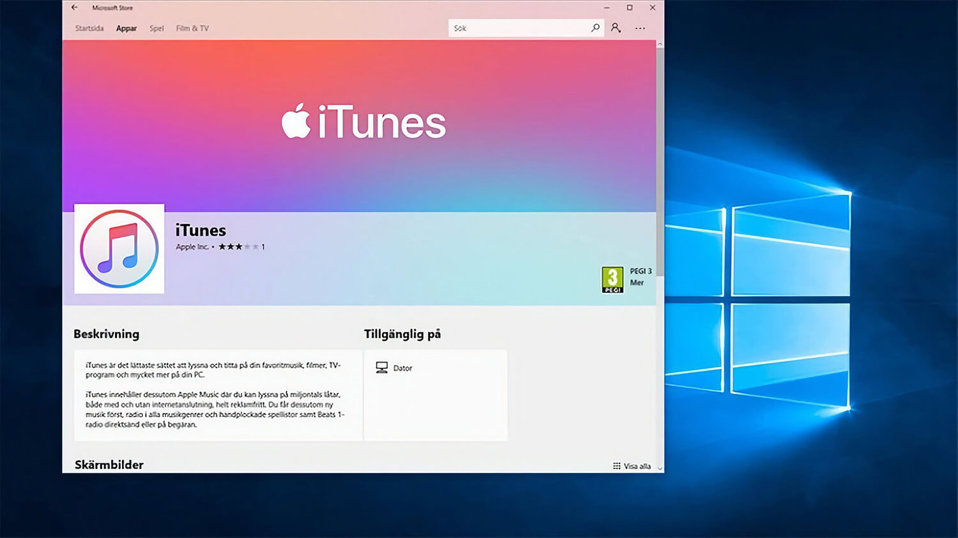This screenshot has width=958, height=538.
Task: Click the Beskrivning heading
Action: tap(106, 334)
